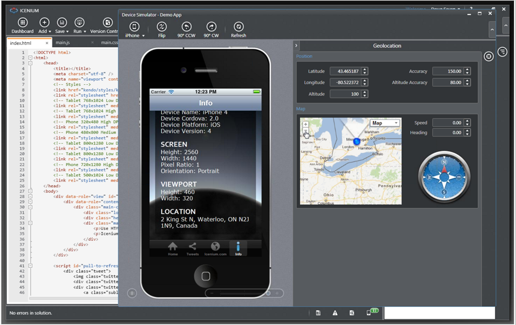Click the Altitude input field

pos(346,94)
